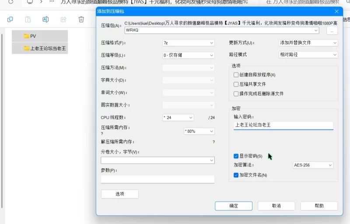Click the Delete trash can icon
Viewport: 350px width, 224px height.
[81, 19]
